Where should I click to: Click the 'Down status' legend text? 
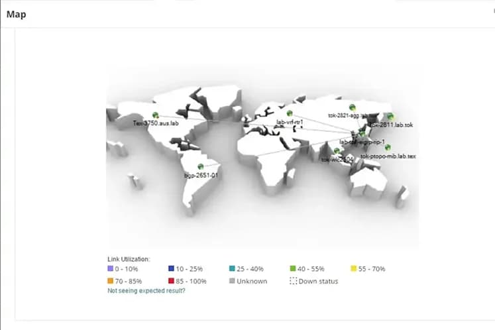(318, 281)
